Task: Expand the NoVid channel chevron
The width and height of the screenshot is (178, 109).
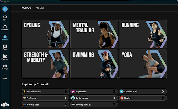Action: (x=163, y=98)
